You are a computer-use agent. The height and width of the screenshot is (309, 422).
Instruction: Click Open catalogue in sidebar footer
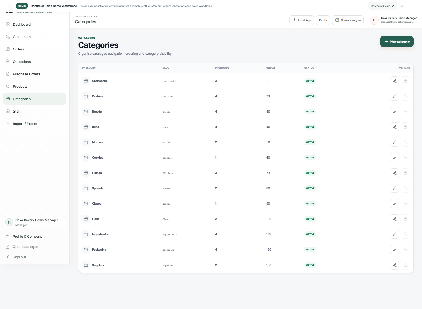pyautogui.click(x=35, y=247)
